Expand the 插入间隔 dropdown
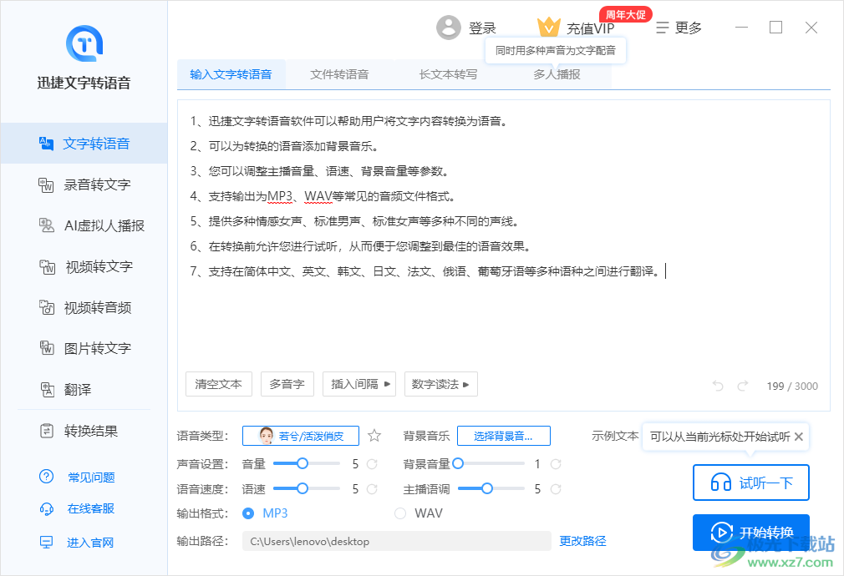 [x=358, y=384]
